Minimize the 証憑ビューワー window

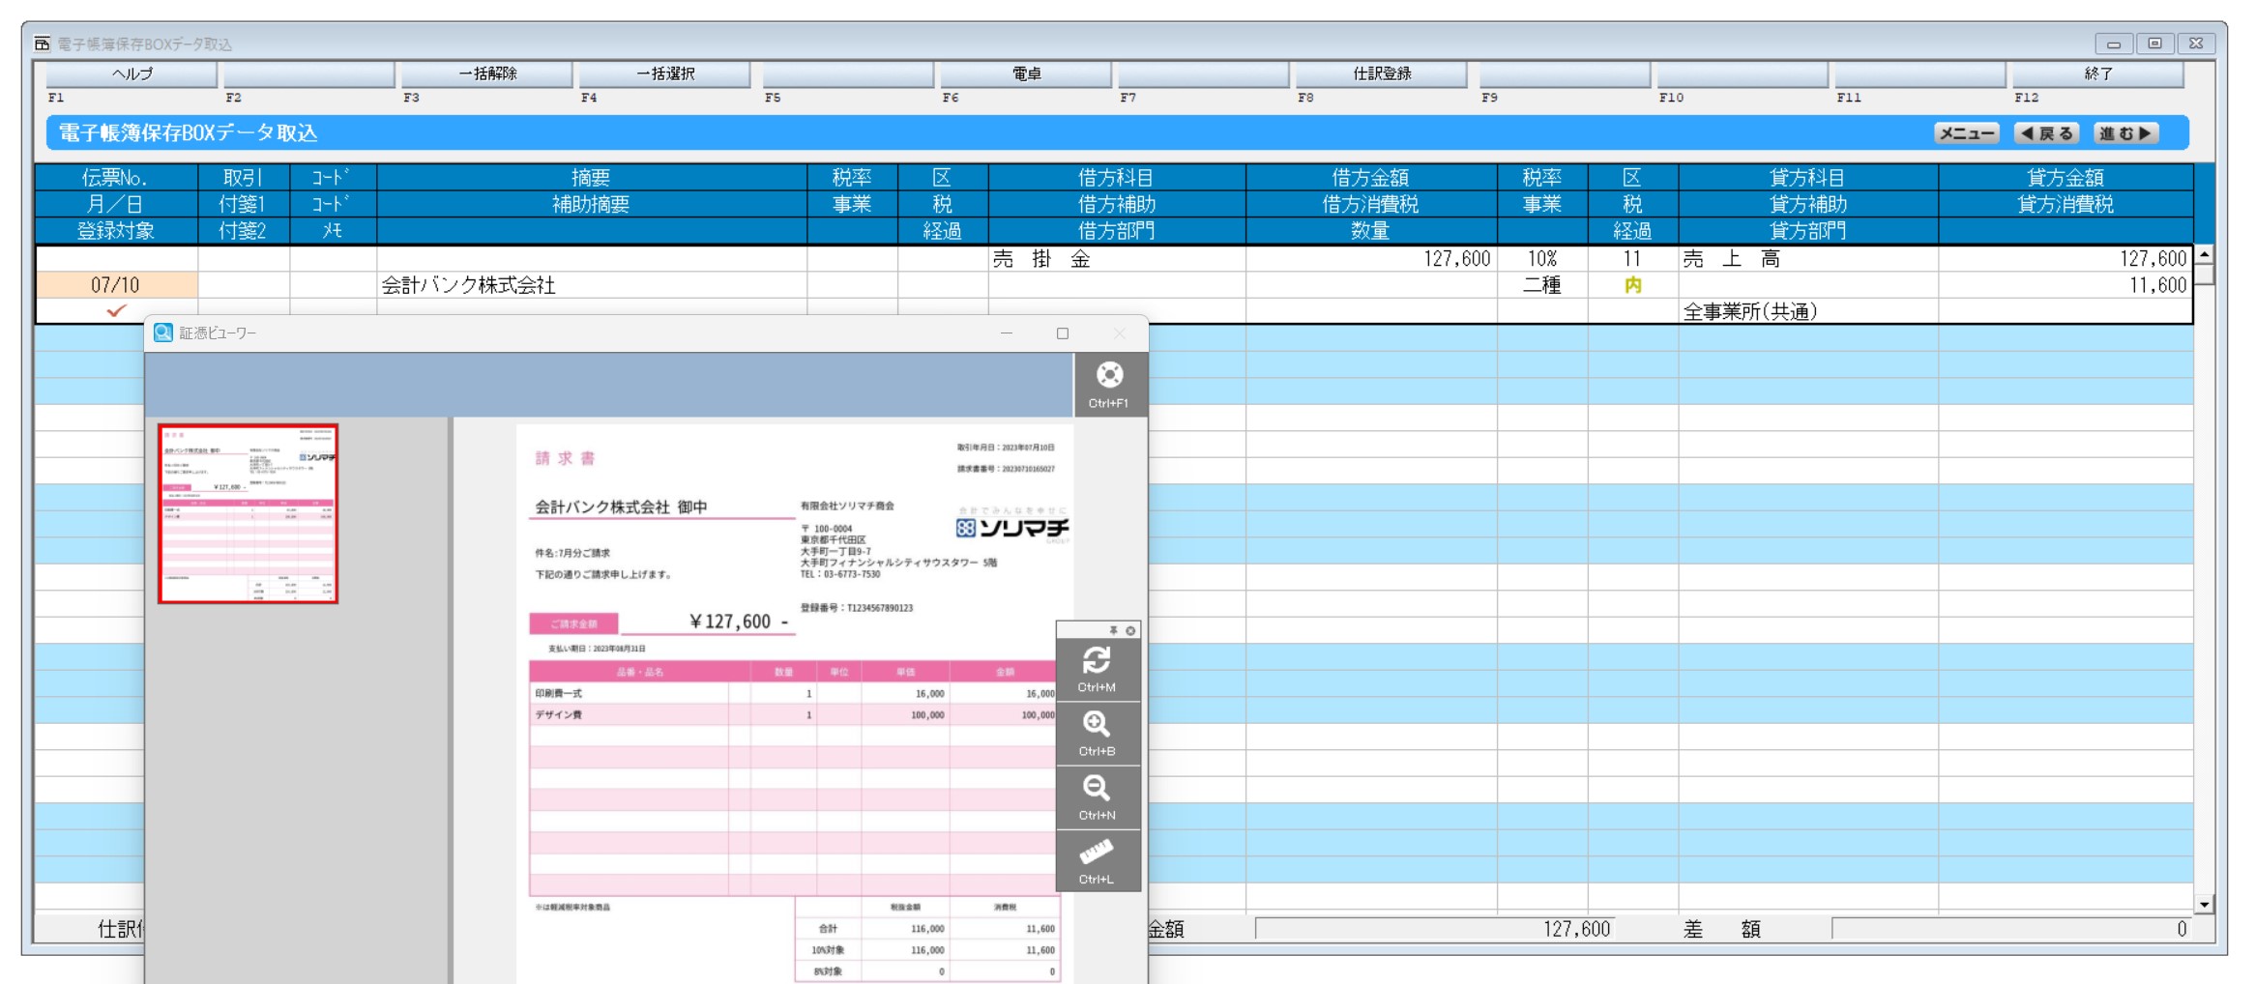[1007, 333]
